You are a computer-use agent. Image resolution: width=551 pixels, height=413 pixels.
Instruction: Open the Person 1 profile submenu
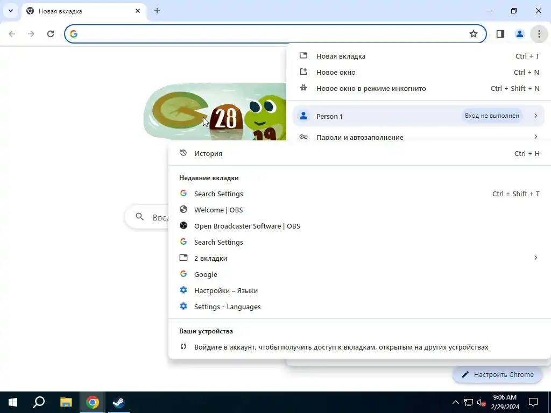[419, 116]
